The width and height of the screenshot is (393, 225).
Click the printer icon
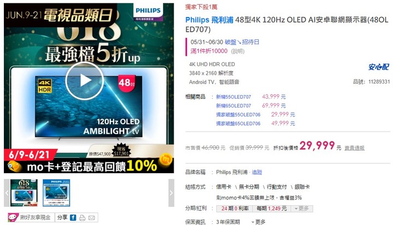click(82, 217)
